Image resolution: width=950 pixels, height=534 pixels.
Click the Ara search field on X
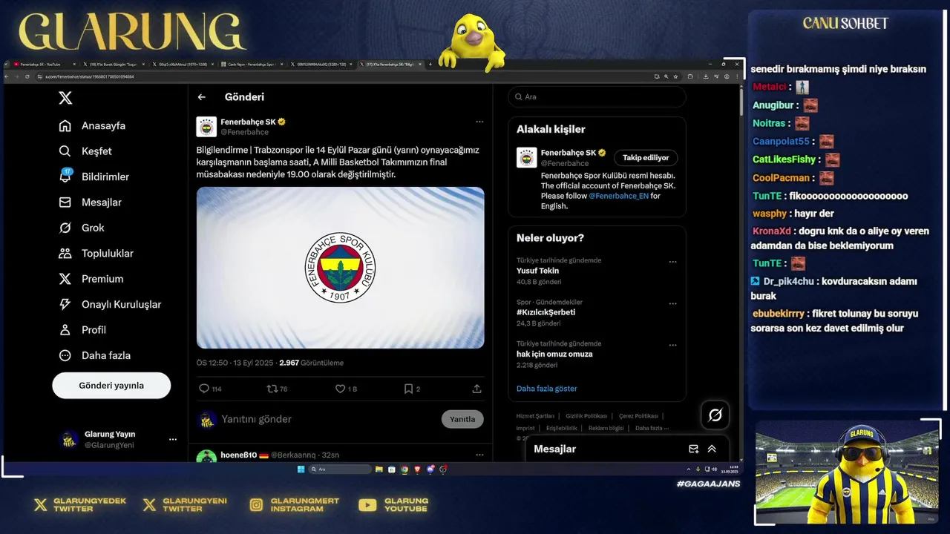click(597, 96)
